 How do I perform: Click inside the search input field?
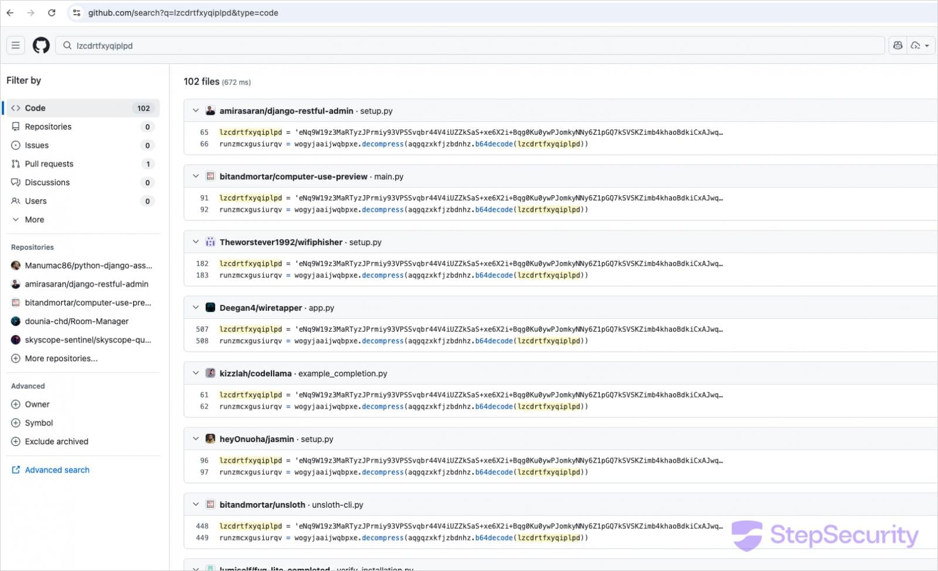tap(235, 45)
